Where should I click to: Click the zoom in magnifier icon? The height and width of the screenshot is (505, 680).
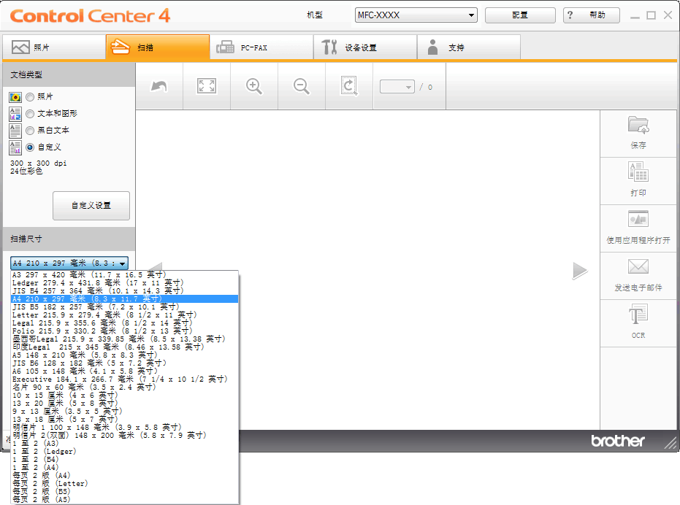[x=254, y=86]
